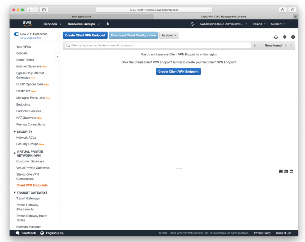Screen dimensions: 305x242
Task: Open the help question mark icon
Action: coord(293,37)
